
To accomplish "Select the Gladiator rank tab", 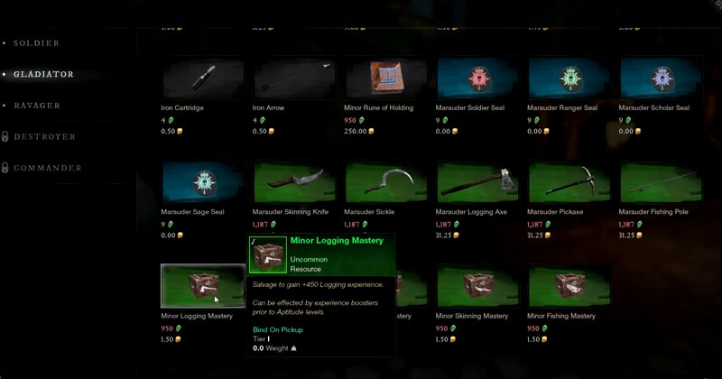I will click(43, 74).
